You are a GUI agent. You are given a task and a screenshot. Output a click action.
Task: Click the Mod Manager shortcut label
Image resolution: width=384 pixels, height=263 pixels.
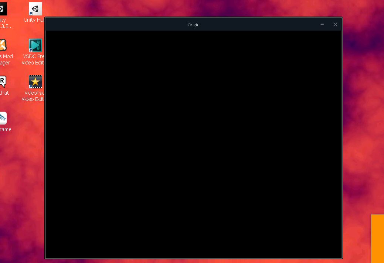[4, 59]
